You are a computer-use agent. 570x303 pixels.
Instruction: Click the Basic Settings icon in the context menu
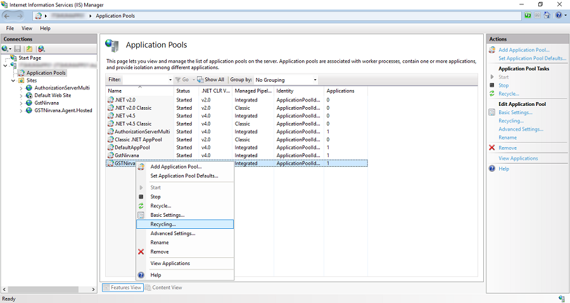[141, 215]
